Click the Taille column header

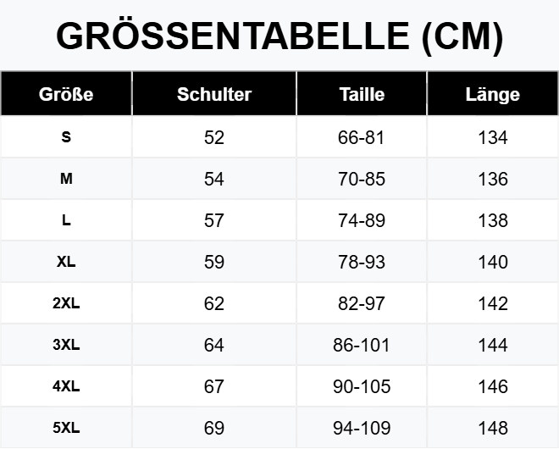pyautogui.click(x=362, y=94)
